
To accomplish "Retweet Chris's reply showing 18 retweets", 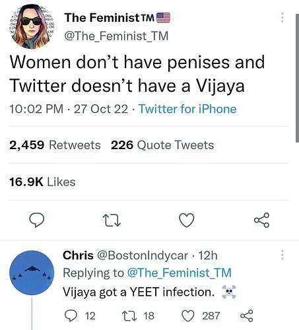I will tap(130, 316).
